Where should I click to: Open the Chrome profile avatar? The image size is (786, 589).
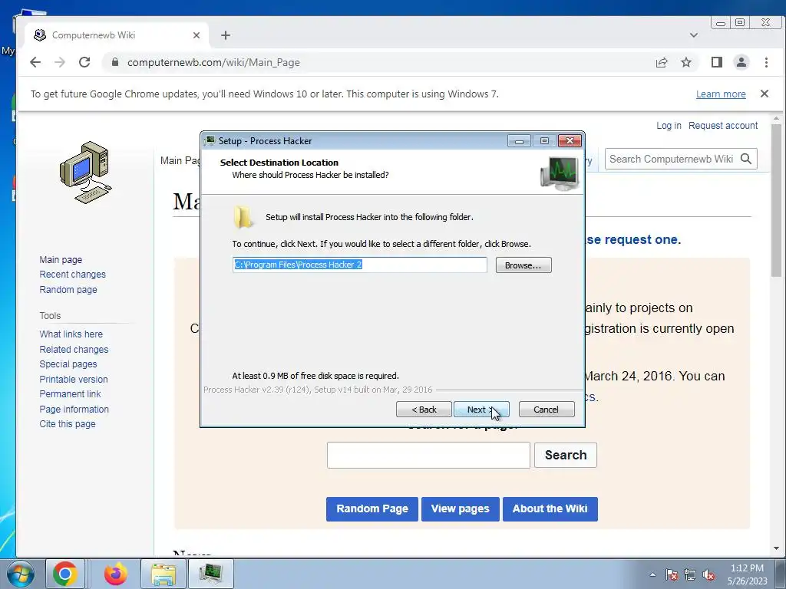(741, 62)
